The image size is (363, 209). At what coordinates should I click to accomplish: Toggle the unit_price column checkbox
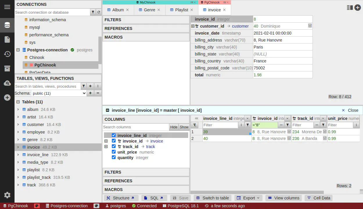(x=114, y=152)
